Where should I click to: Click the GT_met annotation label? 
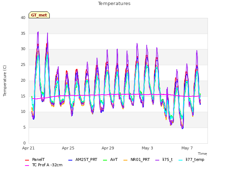[39, 15]
